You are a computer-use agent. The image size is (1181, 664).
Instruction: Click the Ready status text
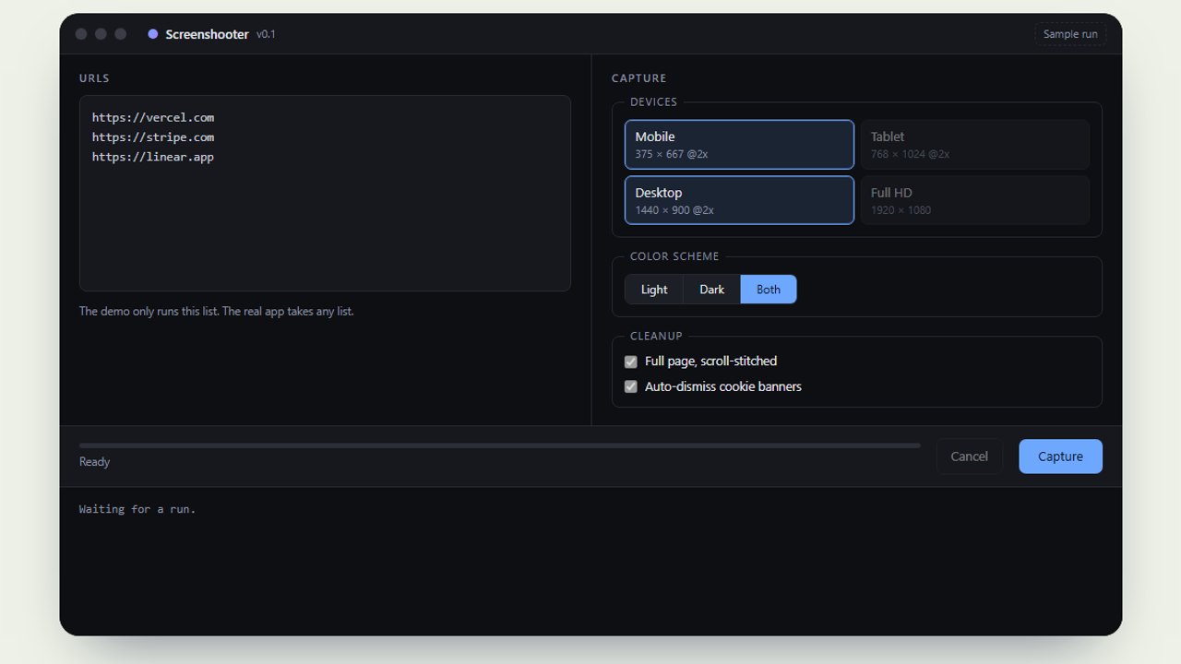click(94, 462)
